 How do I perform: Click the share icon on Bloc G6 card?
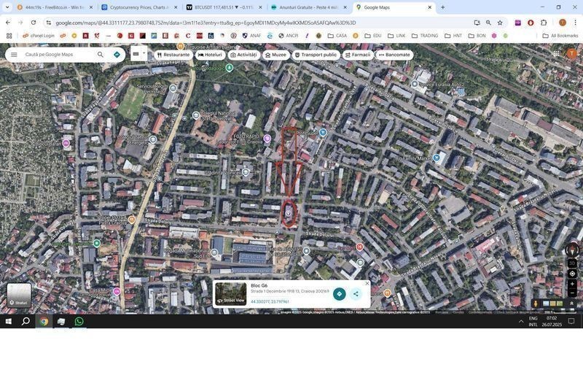(x=356, y=294)
